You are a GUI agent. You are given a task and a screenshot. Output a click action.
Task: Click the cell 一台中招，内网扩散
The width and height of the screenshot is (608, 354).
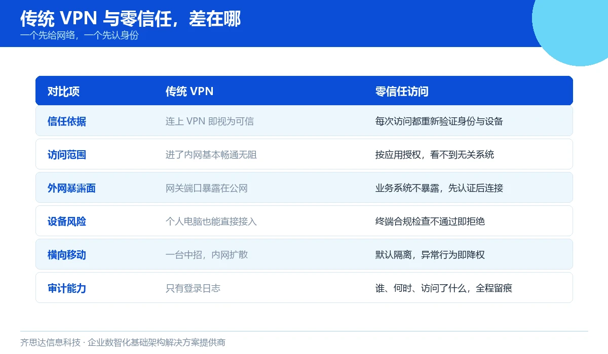207,255
